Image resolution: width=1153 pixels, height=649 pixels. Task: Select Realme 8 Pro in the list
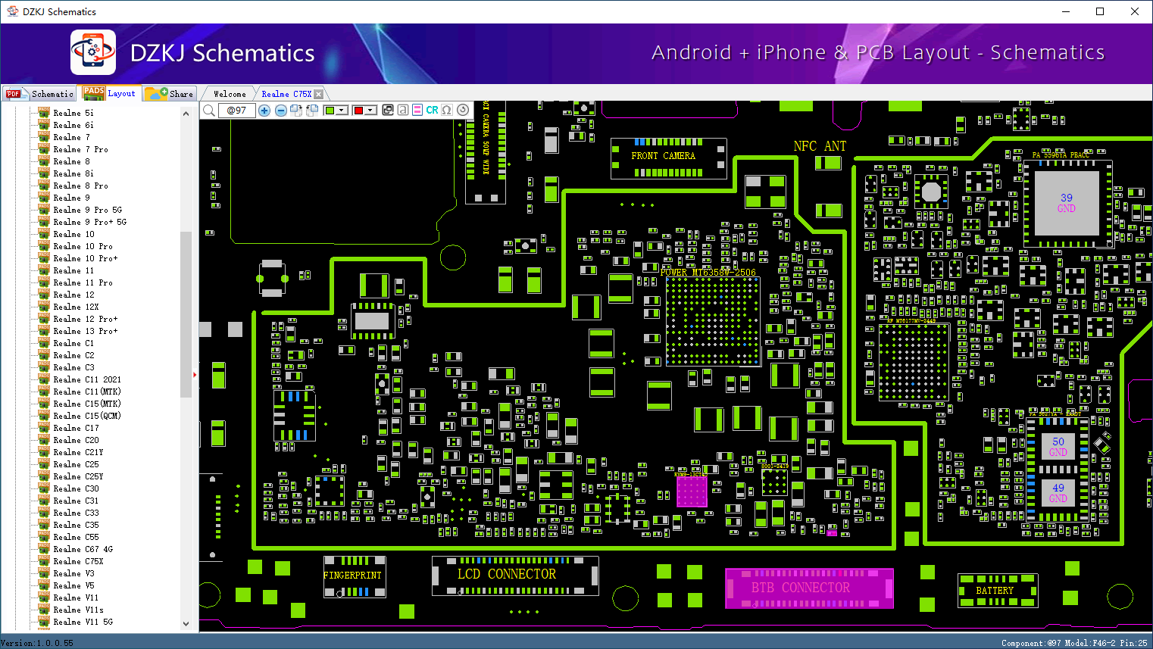pyautogui.click(x=80, y=186)
